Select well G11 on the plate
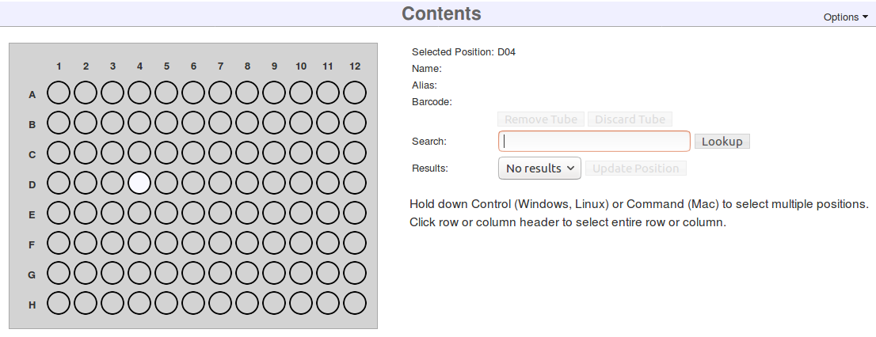Viewport: 876px width, 337px height. pyautogui.click(x=328, y=274)
